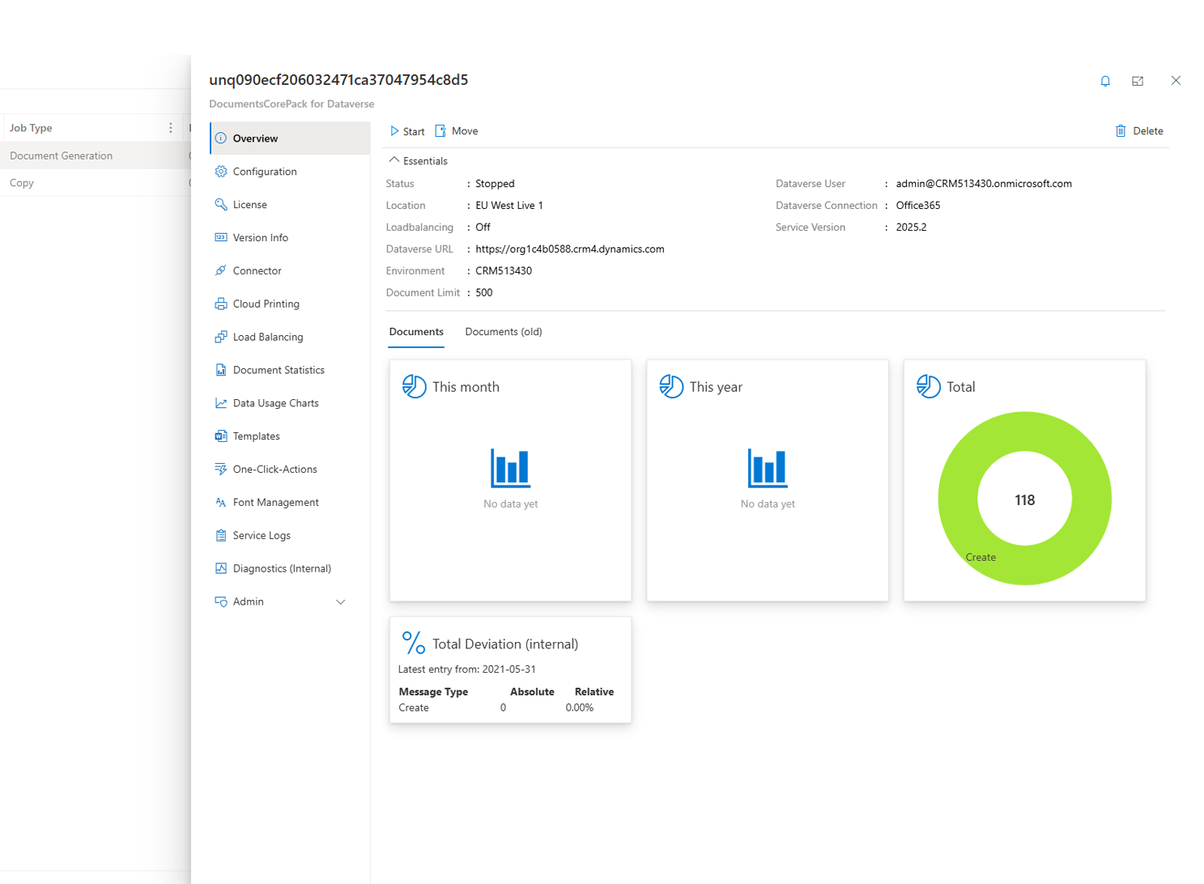The image size is (1204, 884).
Task: Select the Document Generation row
Action: (96, 155)
